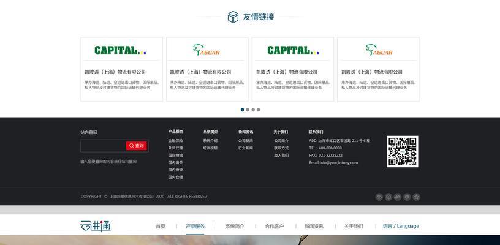
Task: Go to 首页 in the navigation bar
Action: tap(161, 226)
